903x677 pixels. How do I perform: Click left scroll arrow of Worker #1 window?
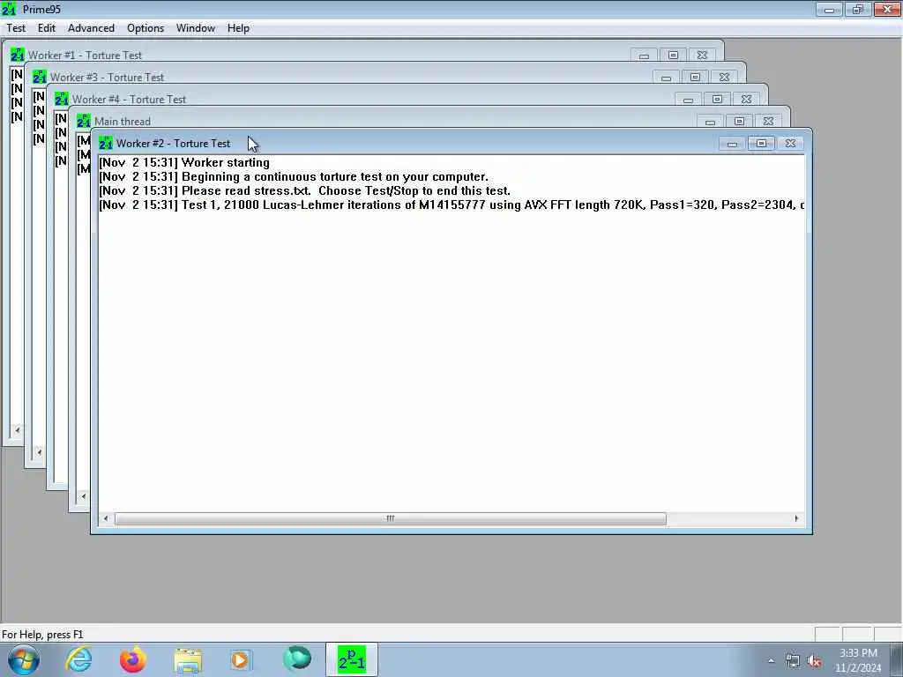point(18,430)
